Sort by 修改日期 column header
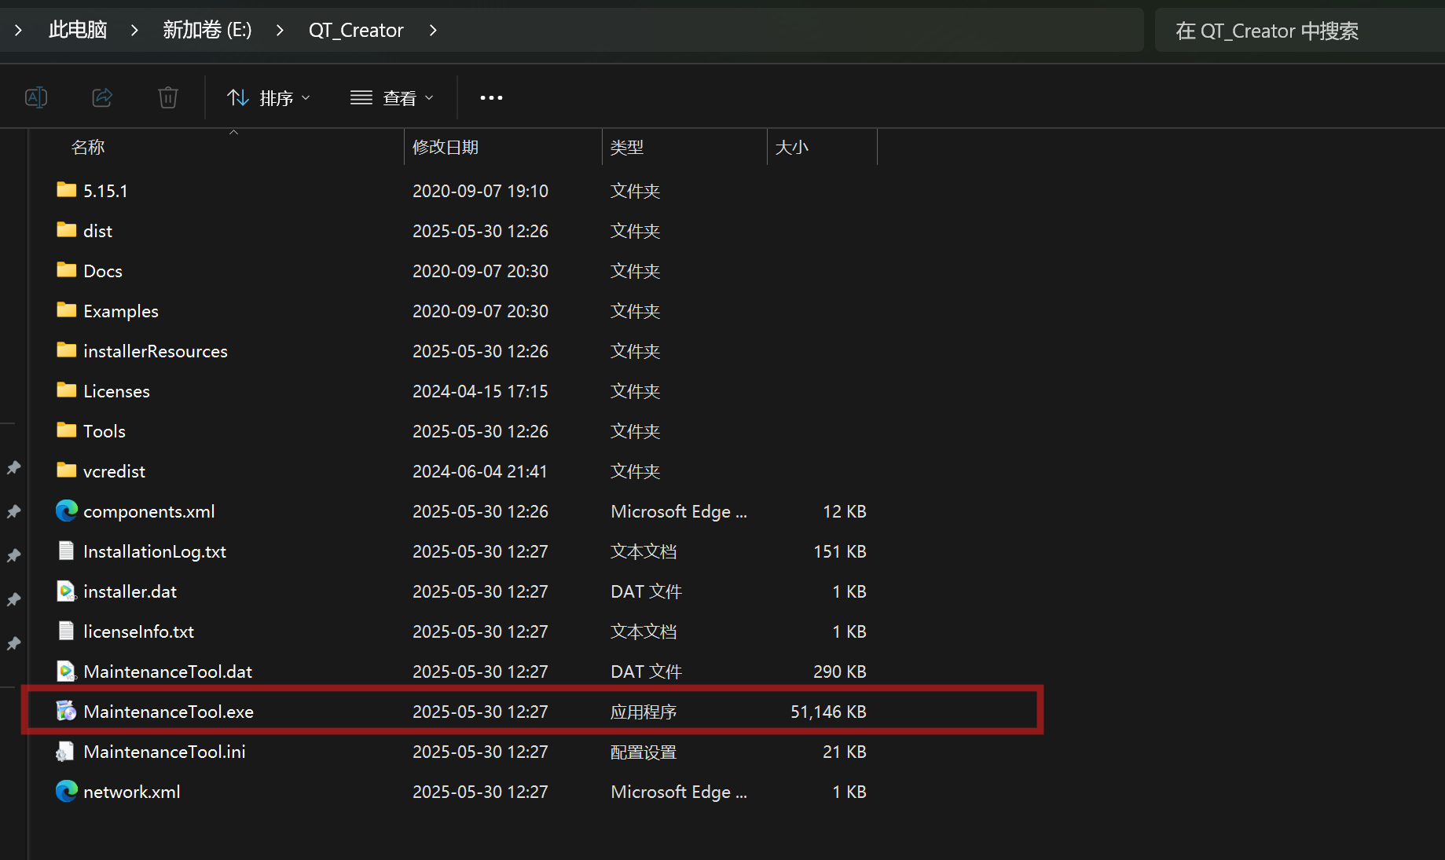This screenshot has width=1445, height=860. pyautogui.click(x=446, y=147)
